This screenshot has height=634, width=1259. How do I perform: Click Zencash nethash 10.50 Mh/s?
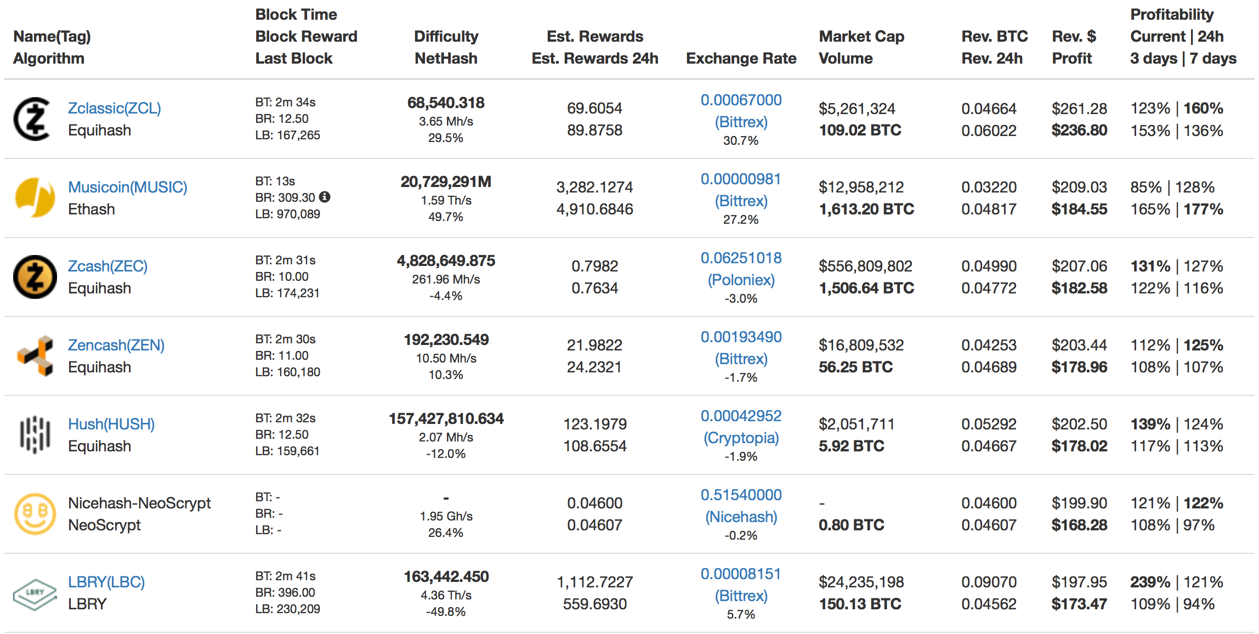pyautogui.click(x=446, y=359)
